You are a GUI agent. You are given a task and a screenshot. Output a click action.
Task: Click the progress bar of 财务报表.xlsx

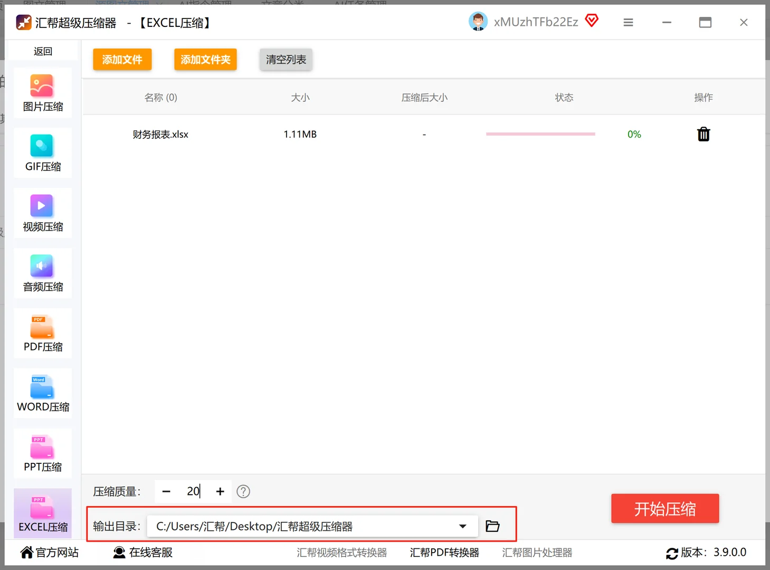coord(540,134)
